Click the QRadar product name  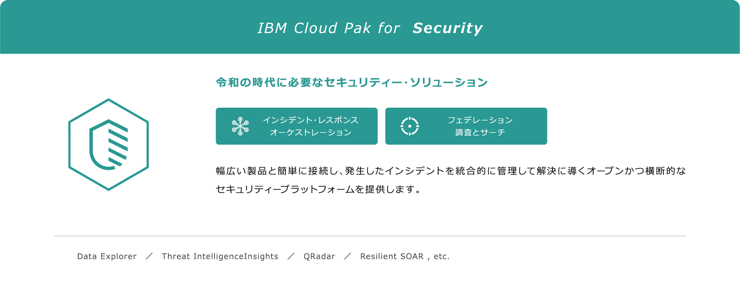(x=319, y=256)
